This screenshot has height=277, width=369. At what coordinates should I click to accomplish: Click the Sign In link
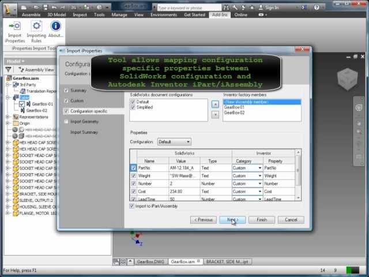(x=272, y=8)
